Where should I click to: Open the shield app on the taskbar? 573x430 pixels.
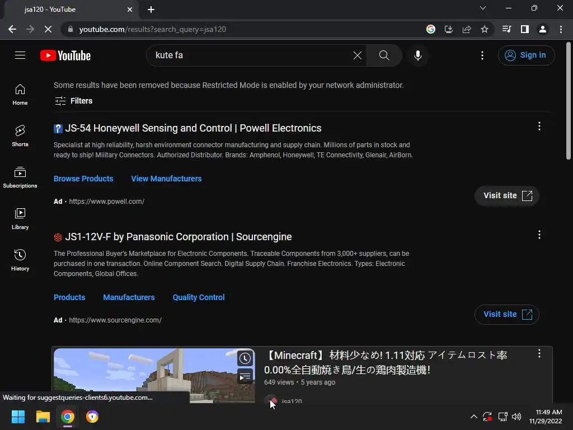(92, 417)
